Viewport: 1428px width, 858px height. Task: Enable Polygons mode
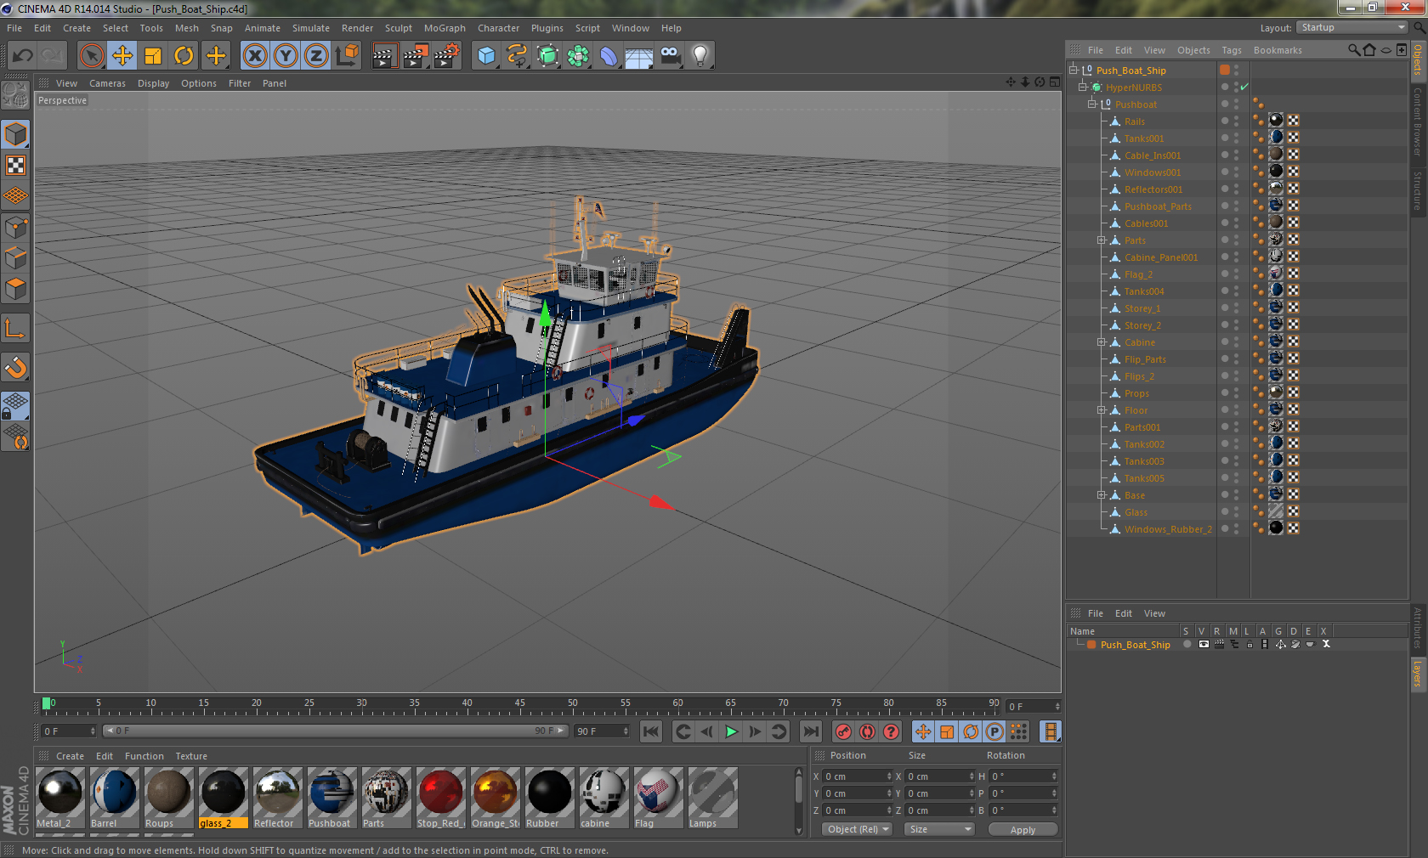[16, 289]
